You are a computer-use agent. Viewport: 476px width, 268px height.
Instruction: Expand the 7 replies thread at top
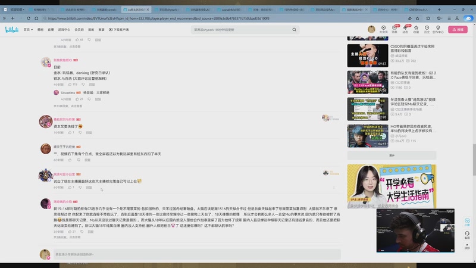click(67, 46)
